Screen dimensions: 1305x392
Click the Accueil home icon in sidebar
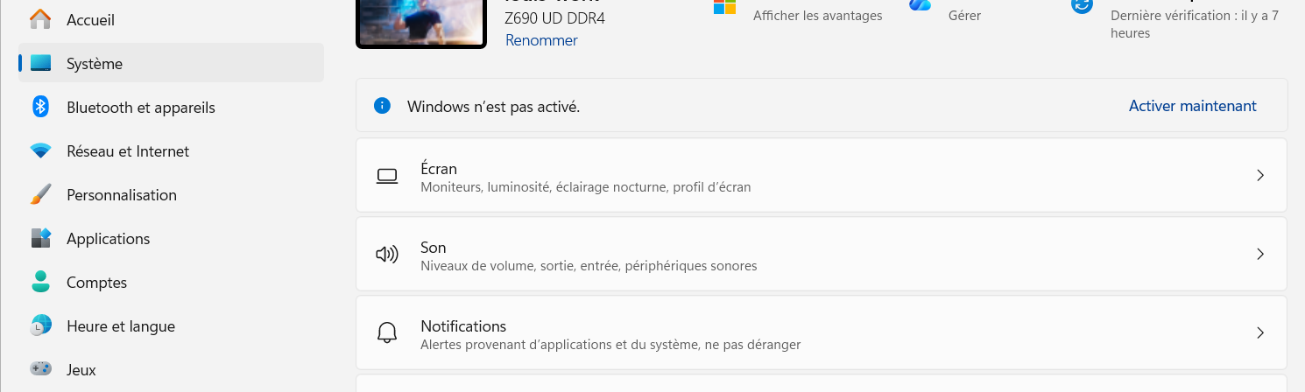(x=40, y=19)
